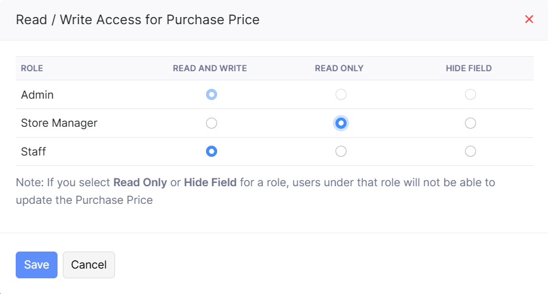Hide the field for Store Manager
Image resolution: width=548 pixels, height=294 pixels.
(x=470, y=123)
